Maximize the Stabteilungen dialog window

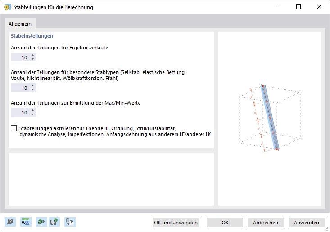298,7
